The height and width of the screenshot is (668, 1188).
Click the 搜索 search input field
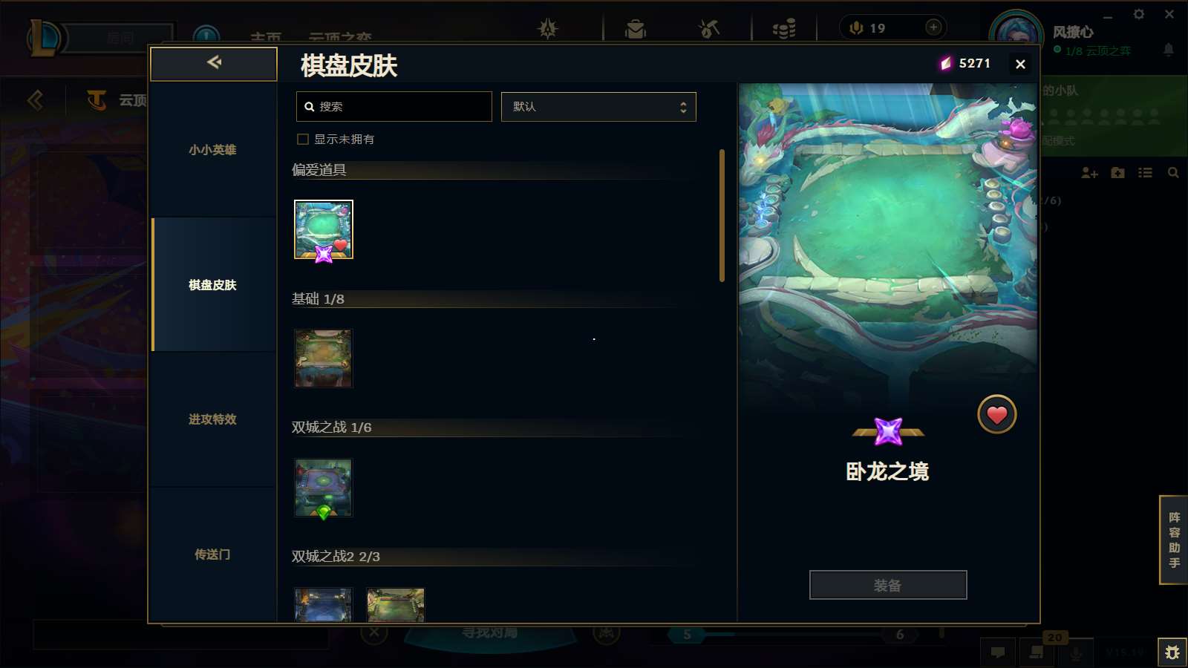point(394,107)
